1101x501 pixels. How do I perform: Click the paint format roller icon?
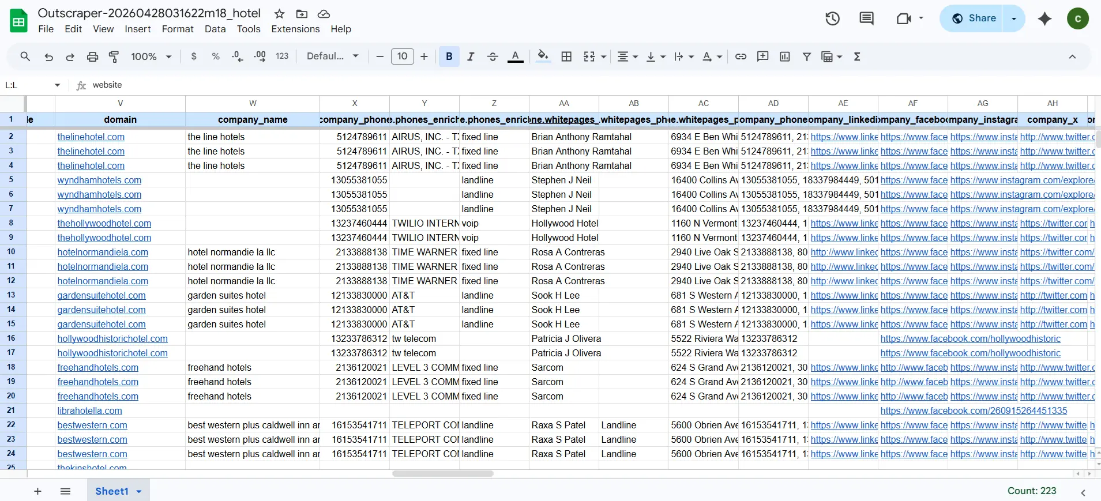coord(114,56)
